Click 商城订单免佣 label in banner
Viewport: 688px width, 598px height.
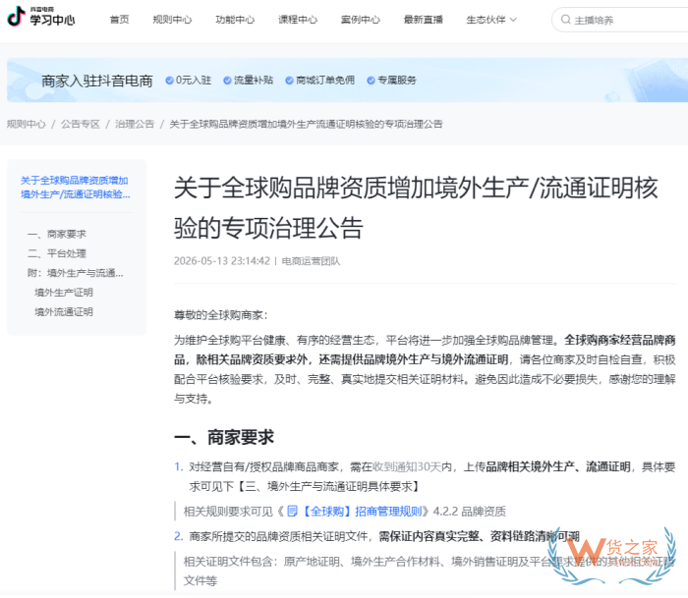point(325,81)
